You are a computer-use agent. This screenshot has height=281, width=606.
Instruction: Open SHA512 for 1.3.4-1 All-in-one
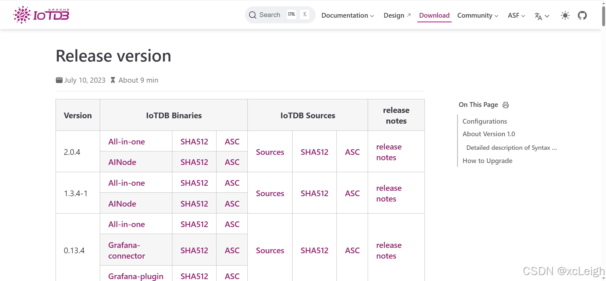pyautogui.click(x=194, y=183)
